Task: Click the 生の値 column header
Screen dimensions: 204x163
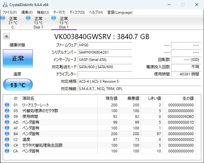Action: point(188,98)
